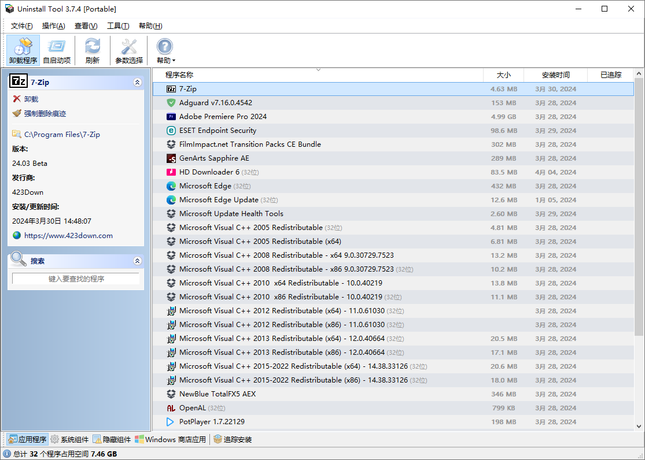
Task: Sort list by Size (大小) column header
Action: [x=503, y=75]
